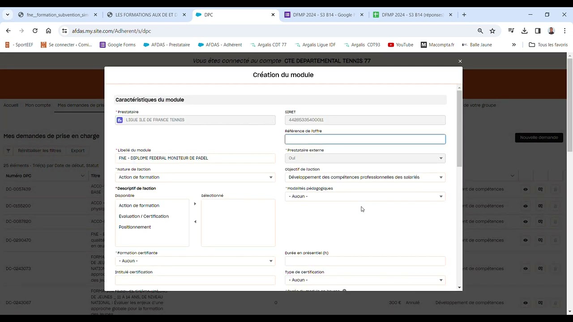573x322 pixels.
Task: Move selected descriptif item to Sélectionné
Action: click(195, 204)
